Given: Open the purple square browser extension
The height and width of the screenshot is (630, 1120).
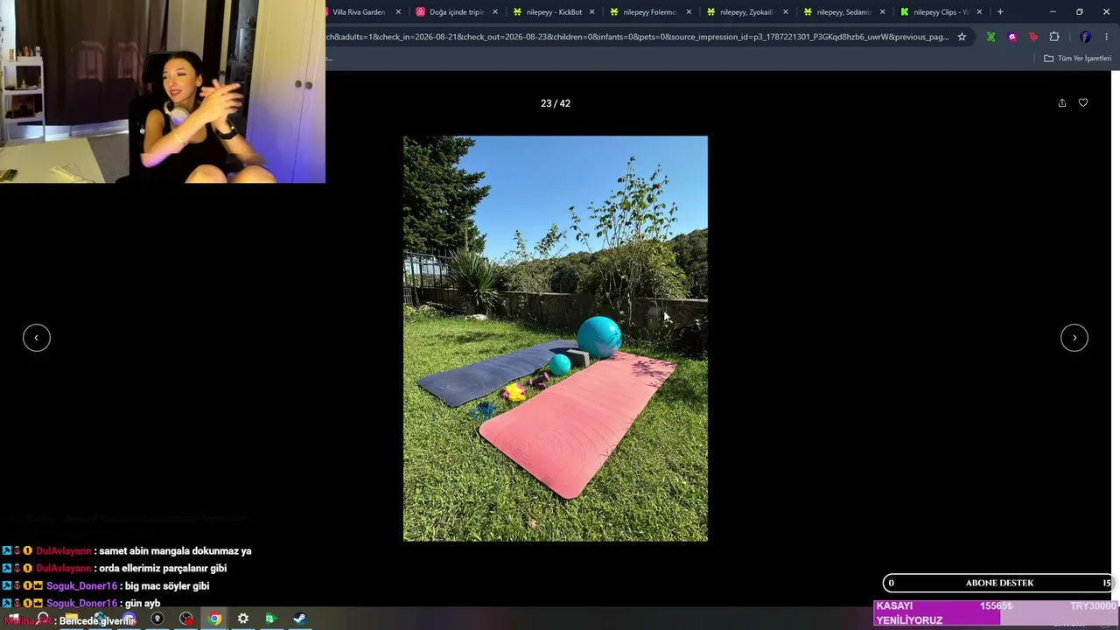Looking at the screenshot, I should [x=1012, y=37].
